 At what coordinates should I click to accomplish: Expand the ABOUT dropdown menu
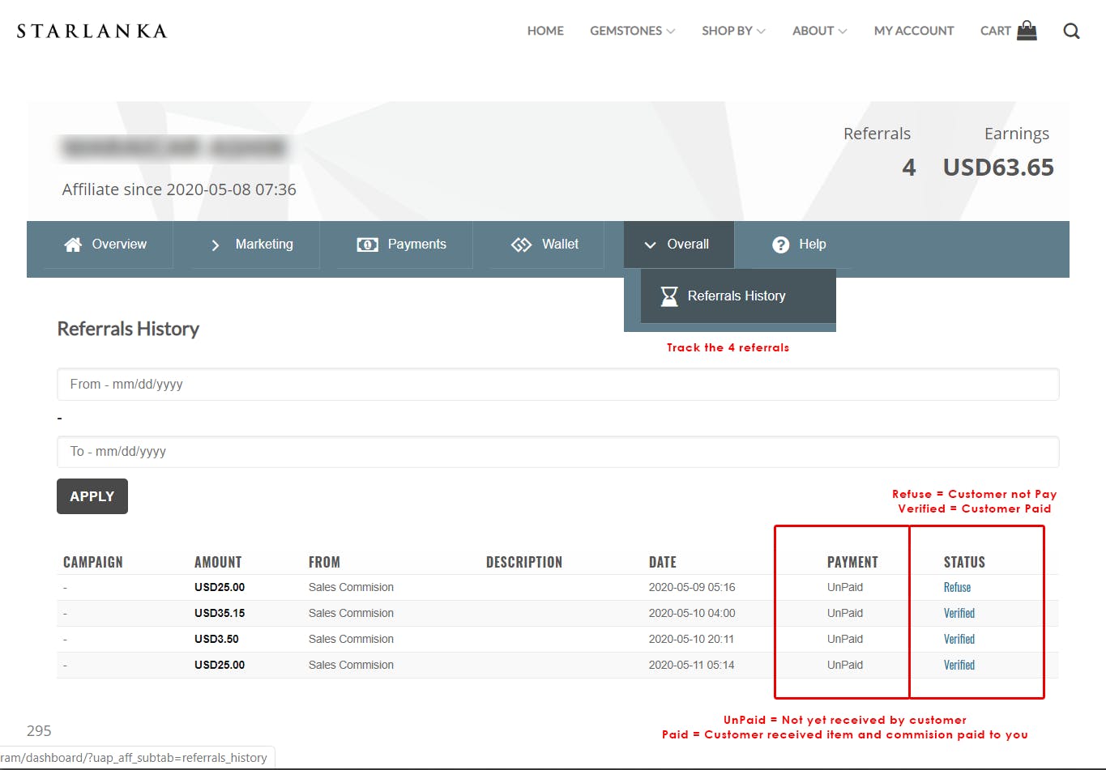820,31
